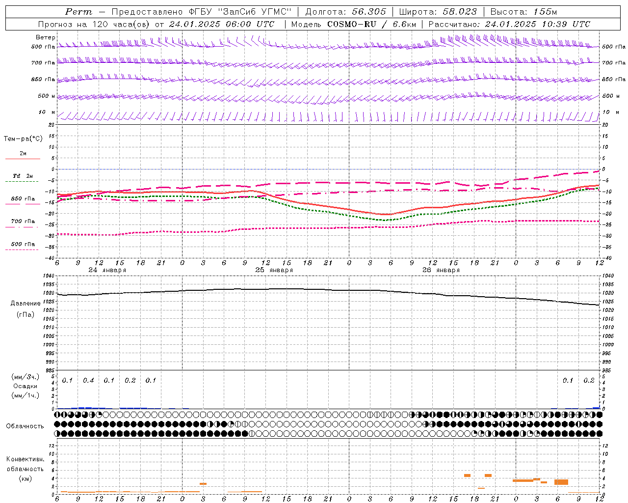Select 'Рассчитано: 24.01.2025 10:39 UTC' timestamp
The image size is (628, 503).
[x=509, y=24]
